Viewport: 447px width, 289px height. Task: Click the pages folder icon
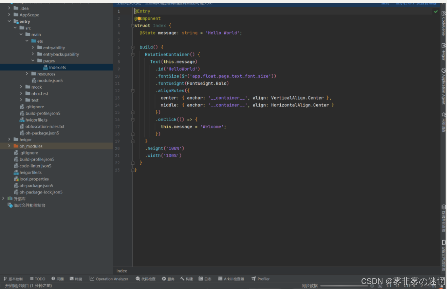pyautogui.click(x=40, y=61)
